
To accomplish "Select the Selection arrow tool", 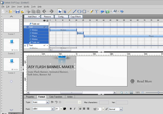I will coord(60,12).
